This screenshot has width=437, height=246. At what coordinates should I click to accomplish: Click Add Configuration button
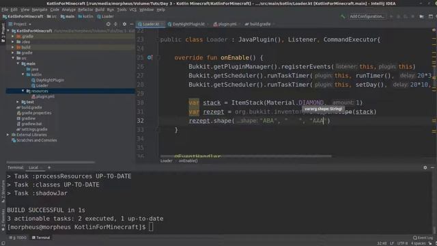pyautogui.click(x=367, y=16)
